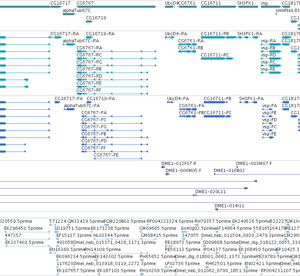Click BAC end DME1-003M07.F label
The image size is (300, 276).
254,164
